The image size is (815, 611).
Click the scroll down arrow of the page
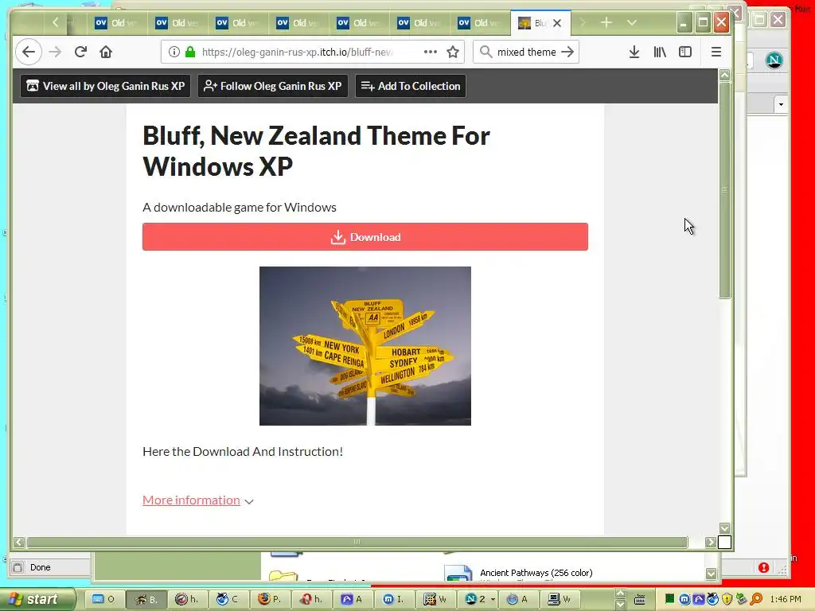[x=725, y=528]
